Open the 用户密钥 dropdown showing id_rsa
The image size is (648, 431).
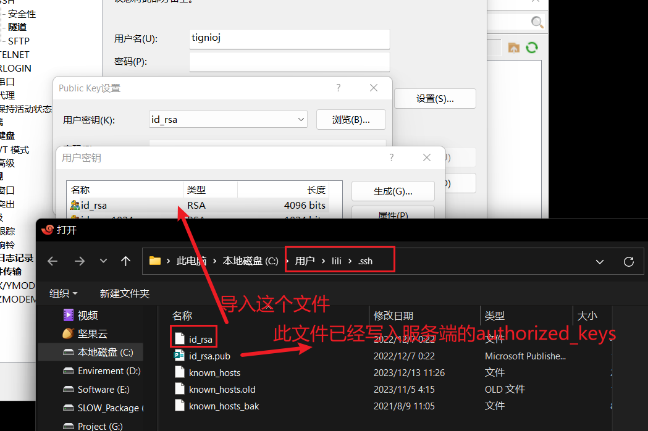pyautogui.click(x=228, y=120)
